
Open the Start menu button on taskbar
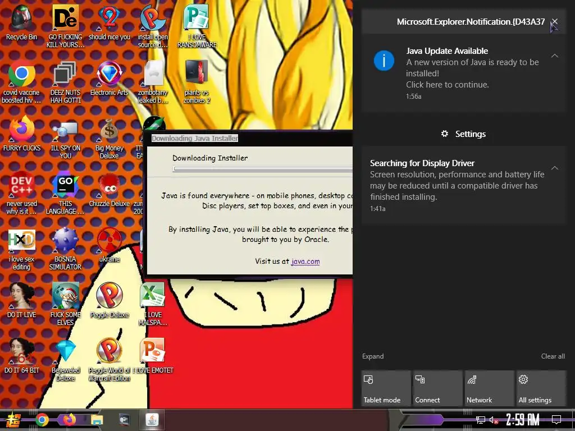point(13,420)
